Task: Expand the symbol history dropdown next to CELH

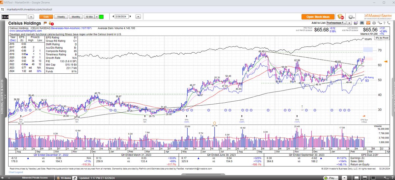Action: [x=32, y=16]
